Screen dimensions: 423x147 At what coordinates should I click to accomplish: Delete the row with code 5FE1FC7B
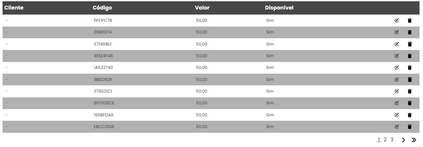(x=410, y=21)
